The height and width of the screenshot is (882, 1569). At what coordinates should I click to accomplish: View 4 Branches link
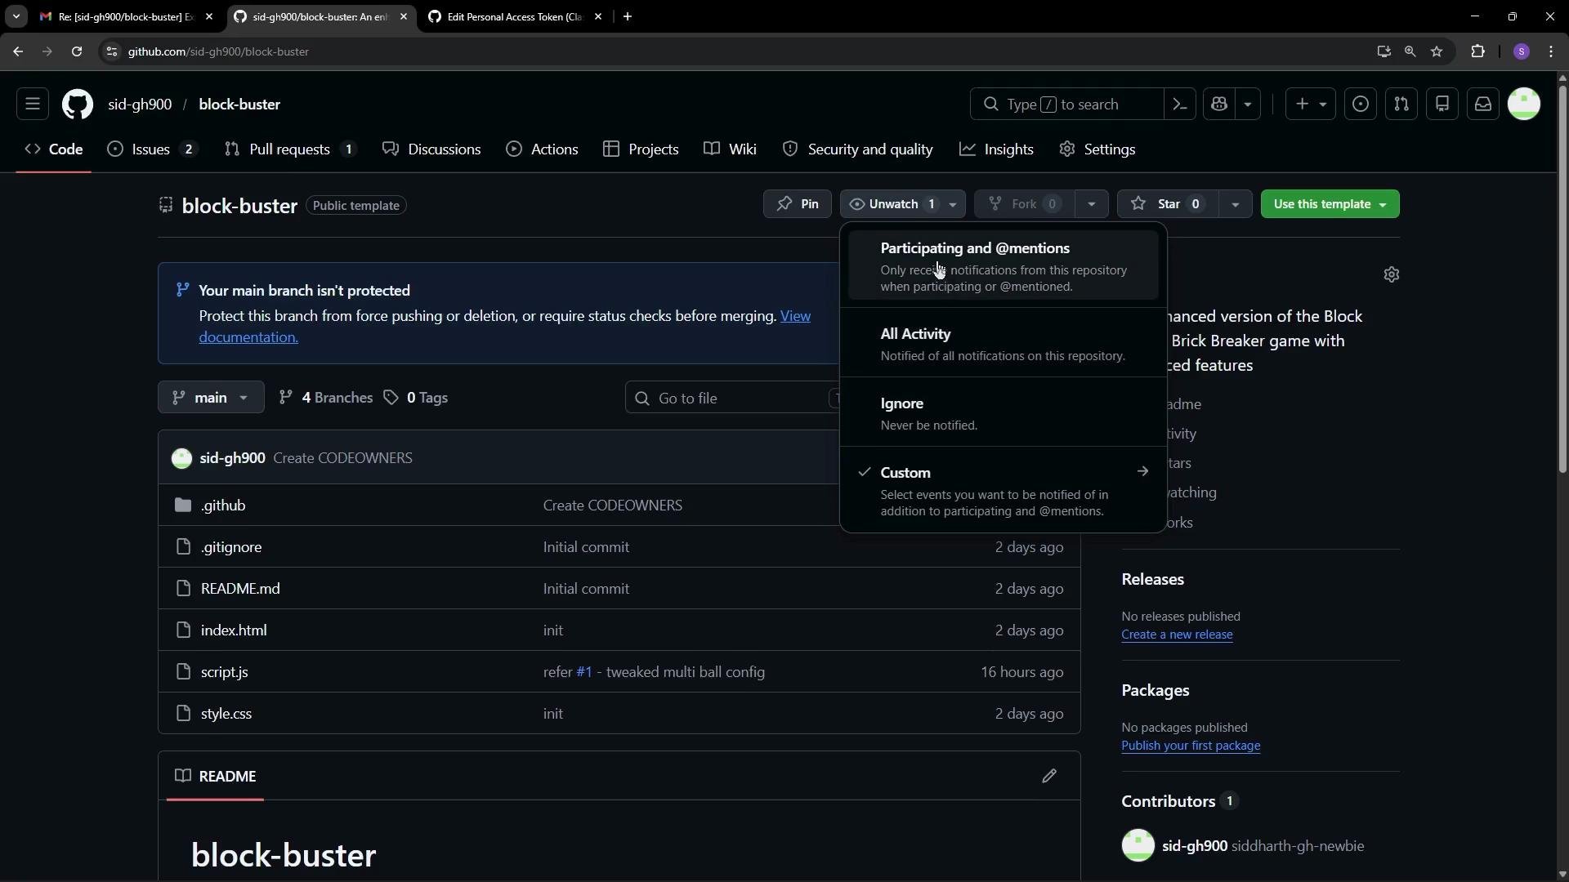click(x=325, y=398)
